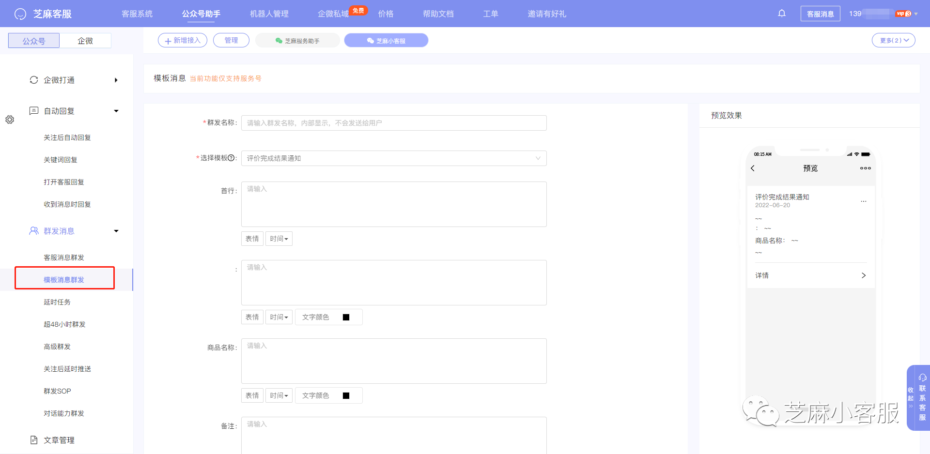Click the 备注 text area
This screenshot has width=930, height=454.
point(394,436)
